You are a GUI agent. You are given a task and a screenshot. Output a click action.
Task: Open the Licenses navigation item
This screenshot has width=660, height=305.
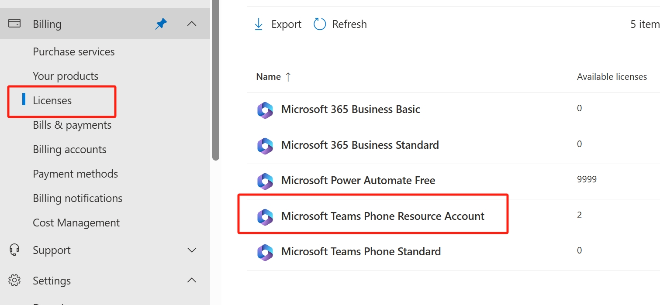pos(52,100)
